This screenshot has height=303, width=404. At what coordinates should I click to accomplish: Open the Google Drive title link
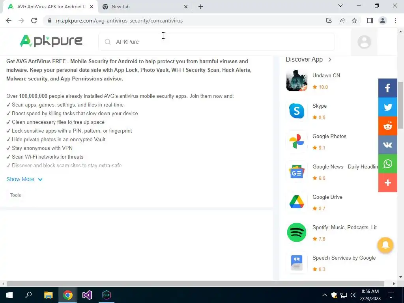tap(327, 197)
